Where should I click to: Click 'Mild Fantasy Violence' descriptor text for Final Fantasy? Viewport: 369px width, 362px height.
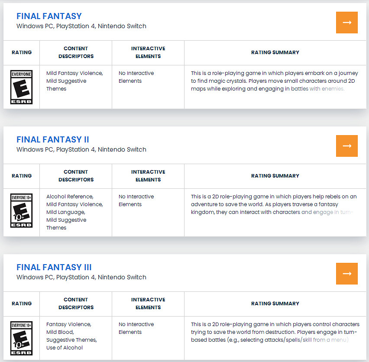pos(74,73)
